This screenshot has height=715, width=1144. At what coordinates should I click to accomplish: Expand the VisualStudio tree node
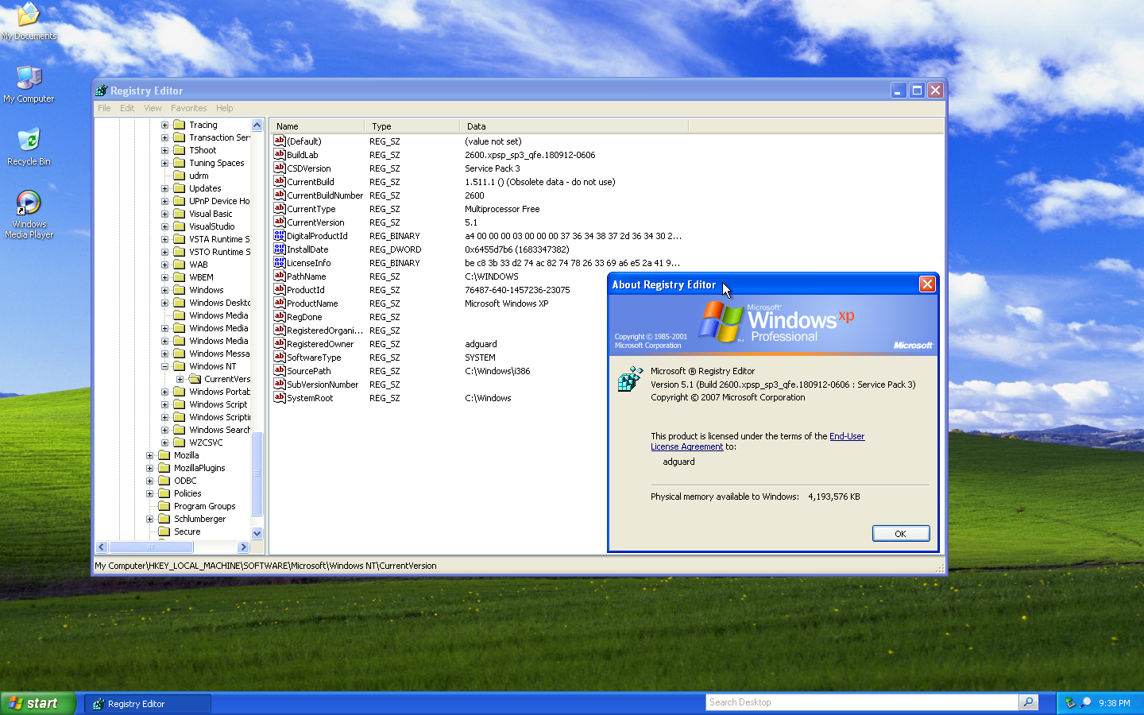pyautogui.click(x=164, y=226)
